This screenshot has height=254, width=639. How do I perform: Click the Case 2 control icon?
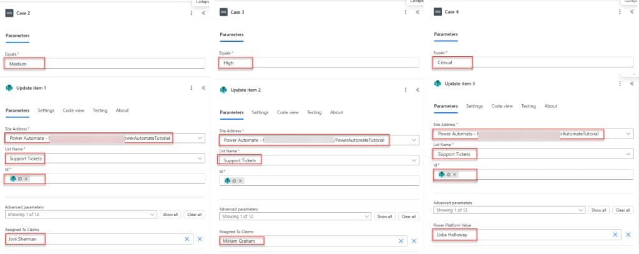coord(9,13)
